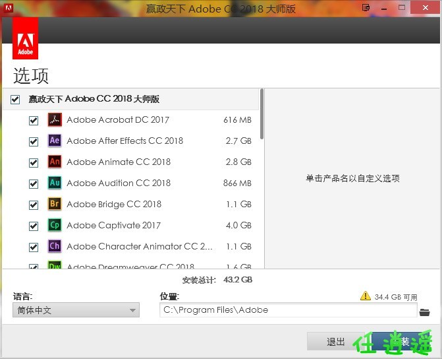442x359 pixels.
Task: Uncheck Adobe Bridge CC 2018 checkbox
Action: click(x=34, y=205)
